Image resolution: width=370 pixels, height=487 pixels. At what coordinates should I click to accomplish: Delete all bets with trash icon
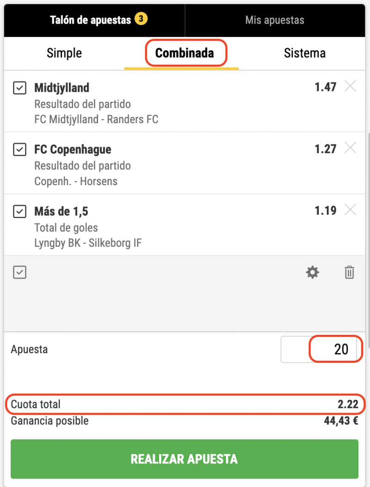[x=349, y=272]
